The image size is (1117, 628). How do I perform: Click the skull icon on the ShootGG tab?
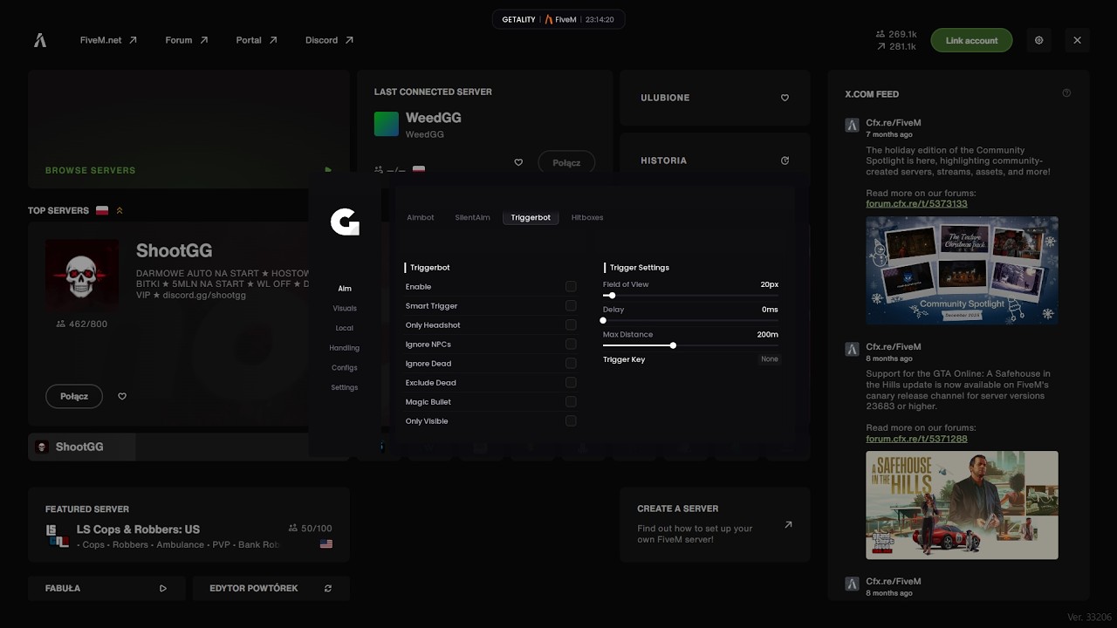tap(41, 447)
